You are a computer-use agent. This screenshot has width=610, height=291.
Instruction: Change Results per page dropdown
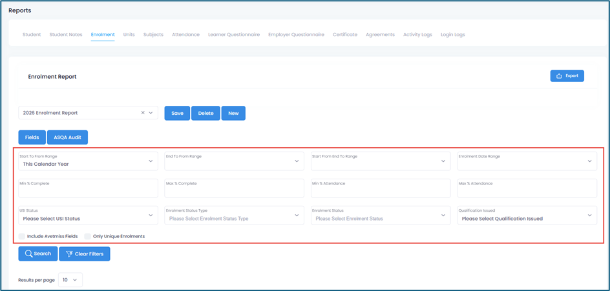(x=70, y=280)
